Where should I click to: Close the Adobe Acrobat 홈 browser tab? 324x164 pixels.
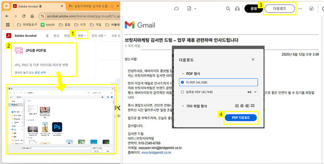61,6
